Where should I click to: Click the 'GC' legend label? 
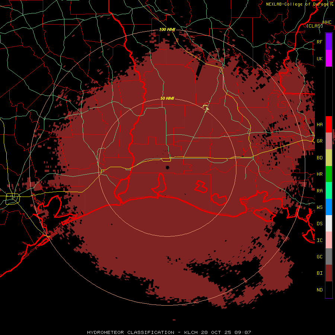[x=320, y=257]
